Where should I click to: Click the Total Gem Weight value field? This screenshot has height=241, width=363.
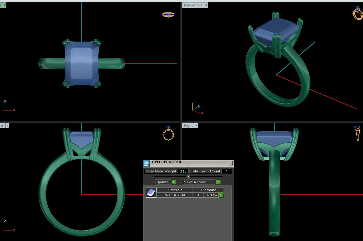(x=183, y=171)
